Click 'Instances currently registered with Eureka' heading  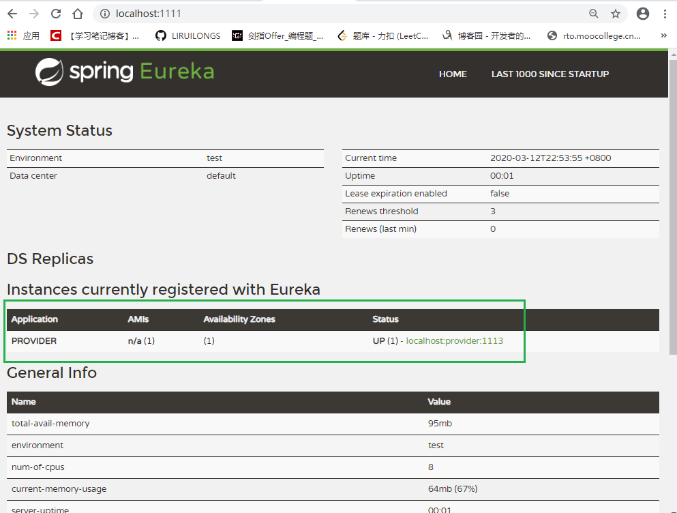pyautogui.click(x=164, y=289)
